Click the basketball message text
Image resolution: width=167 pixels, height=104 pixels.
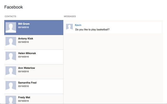tap(92, 29)
